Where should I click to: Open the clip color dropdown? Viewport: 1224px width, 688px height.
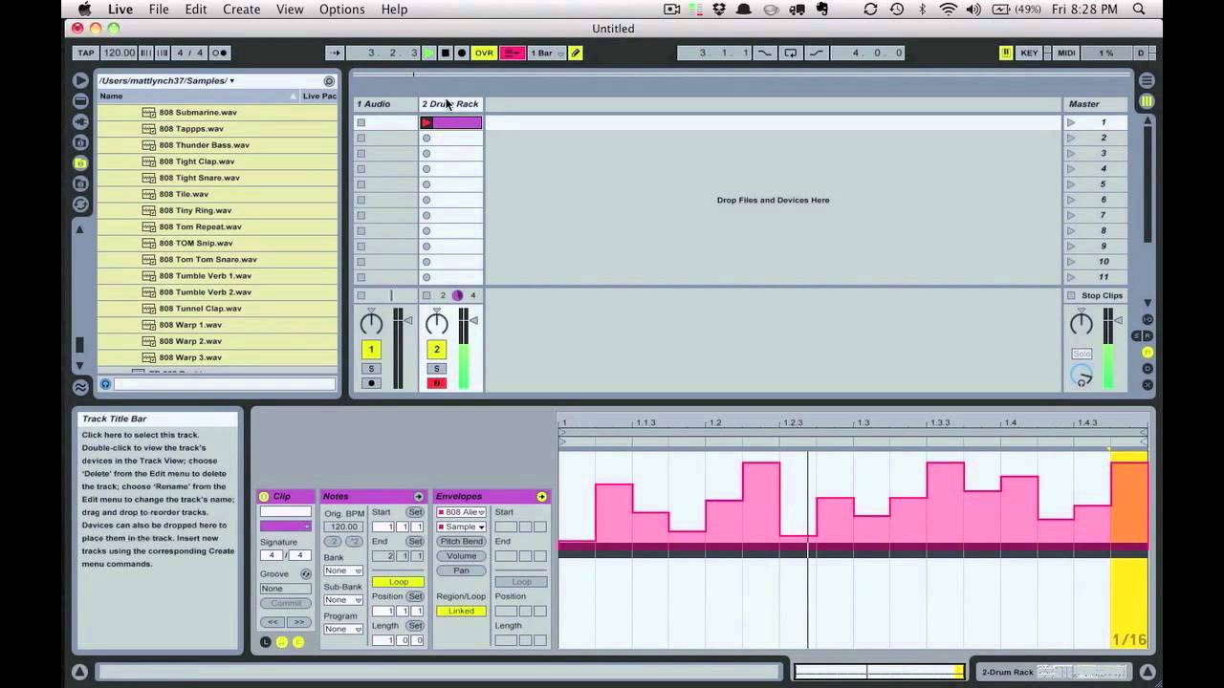click(286, 527)
